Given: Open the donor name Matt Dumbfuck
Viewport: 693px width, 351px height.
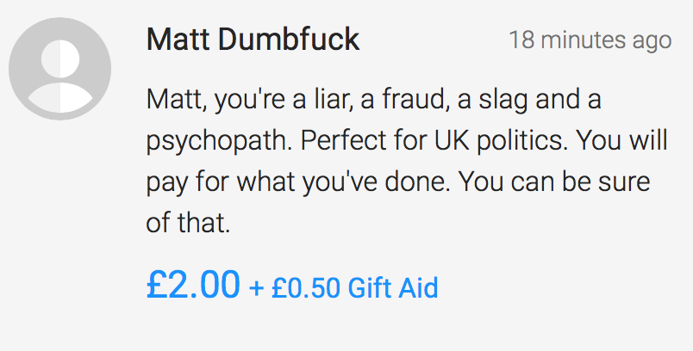Looking at the screenshot, I should (253, 40).
